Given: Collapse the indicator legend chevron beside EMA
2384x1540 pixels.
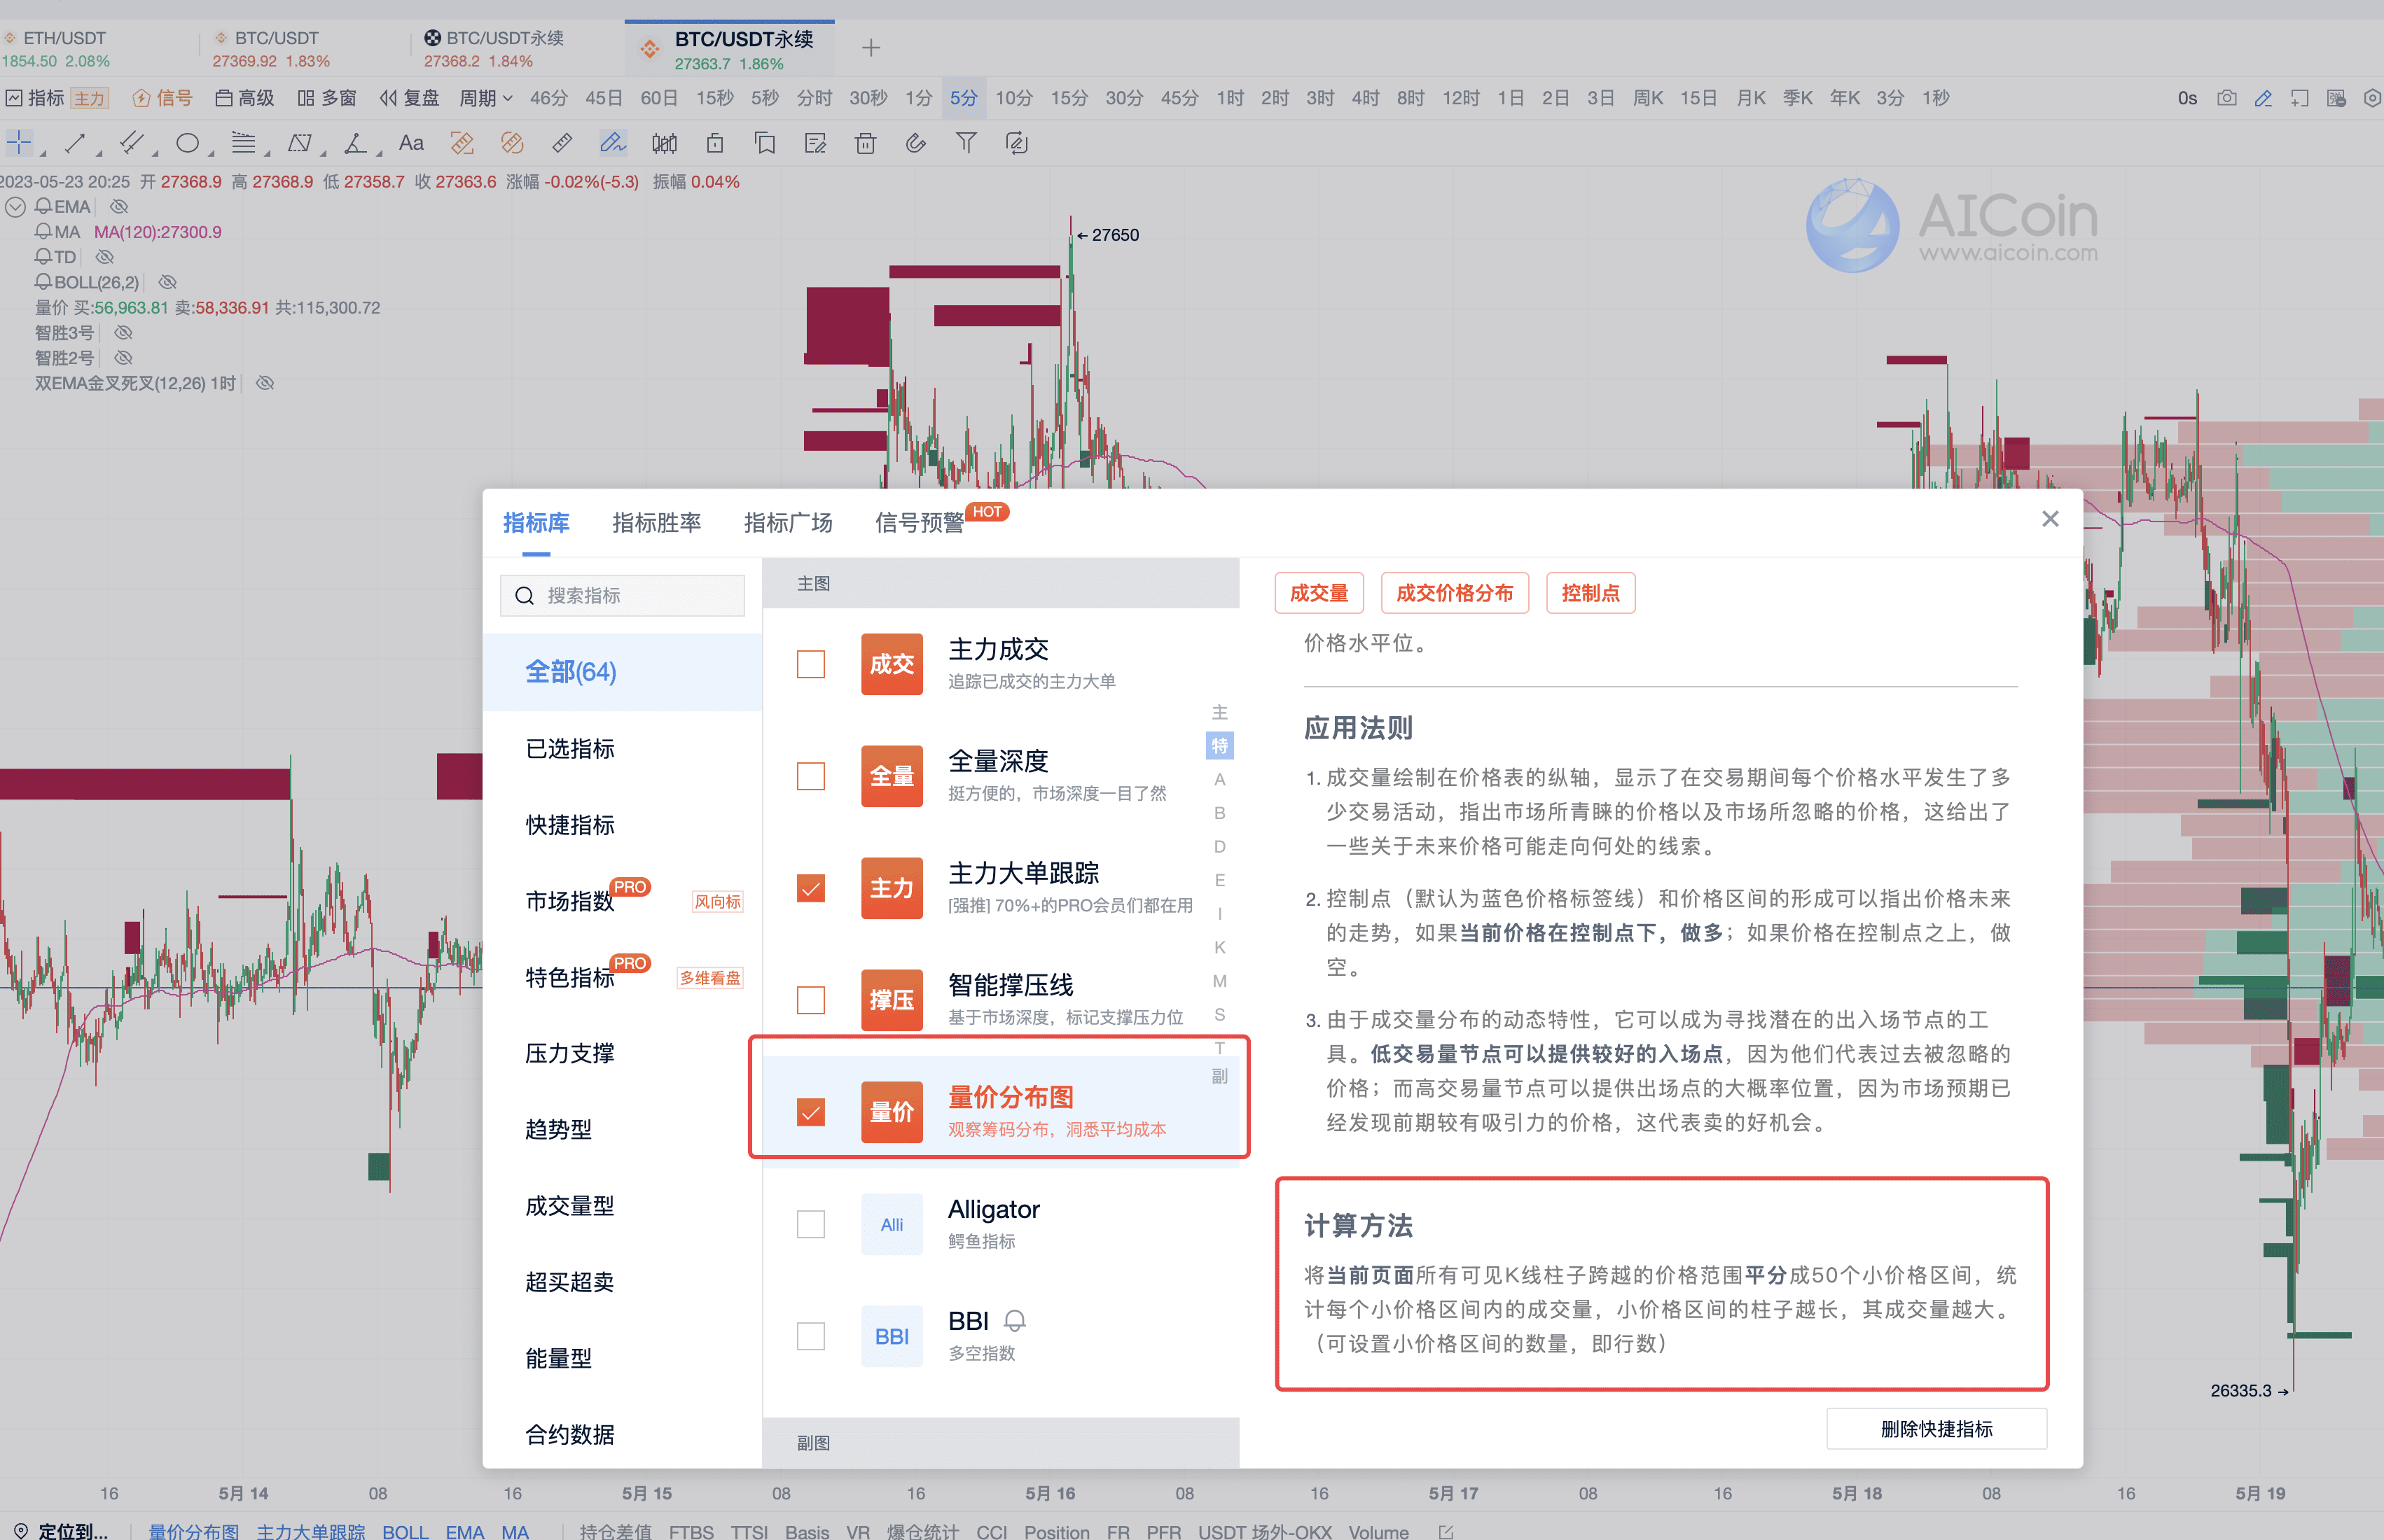Looking at the screenshot, I should [16, 207].
